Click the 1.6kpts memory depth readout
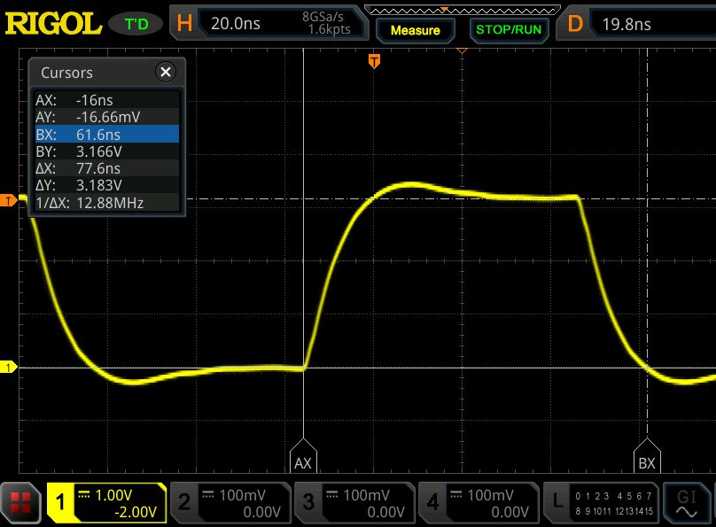This screenshot has height=527, width=716. (x=329, y=29)
